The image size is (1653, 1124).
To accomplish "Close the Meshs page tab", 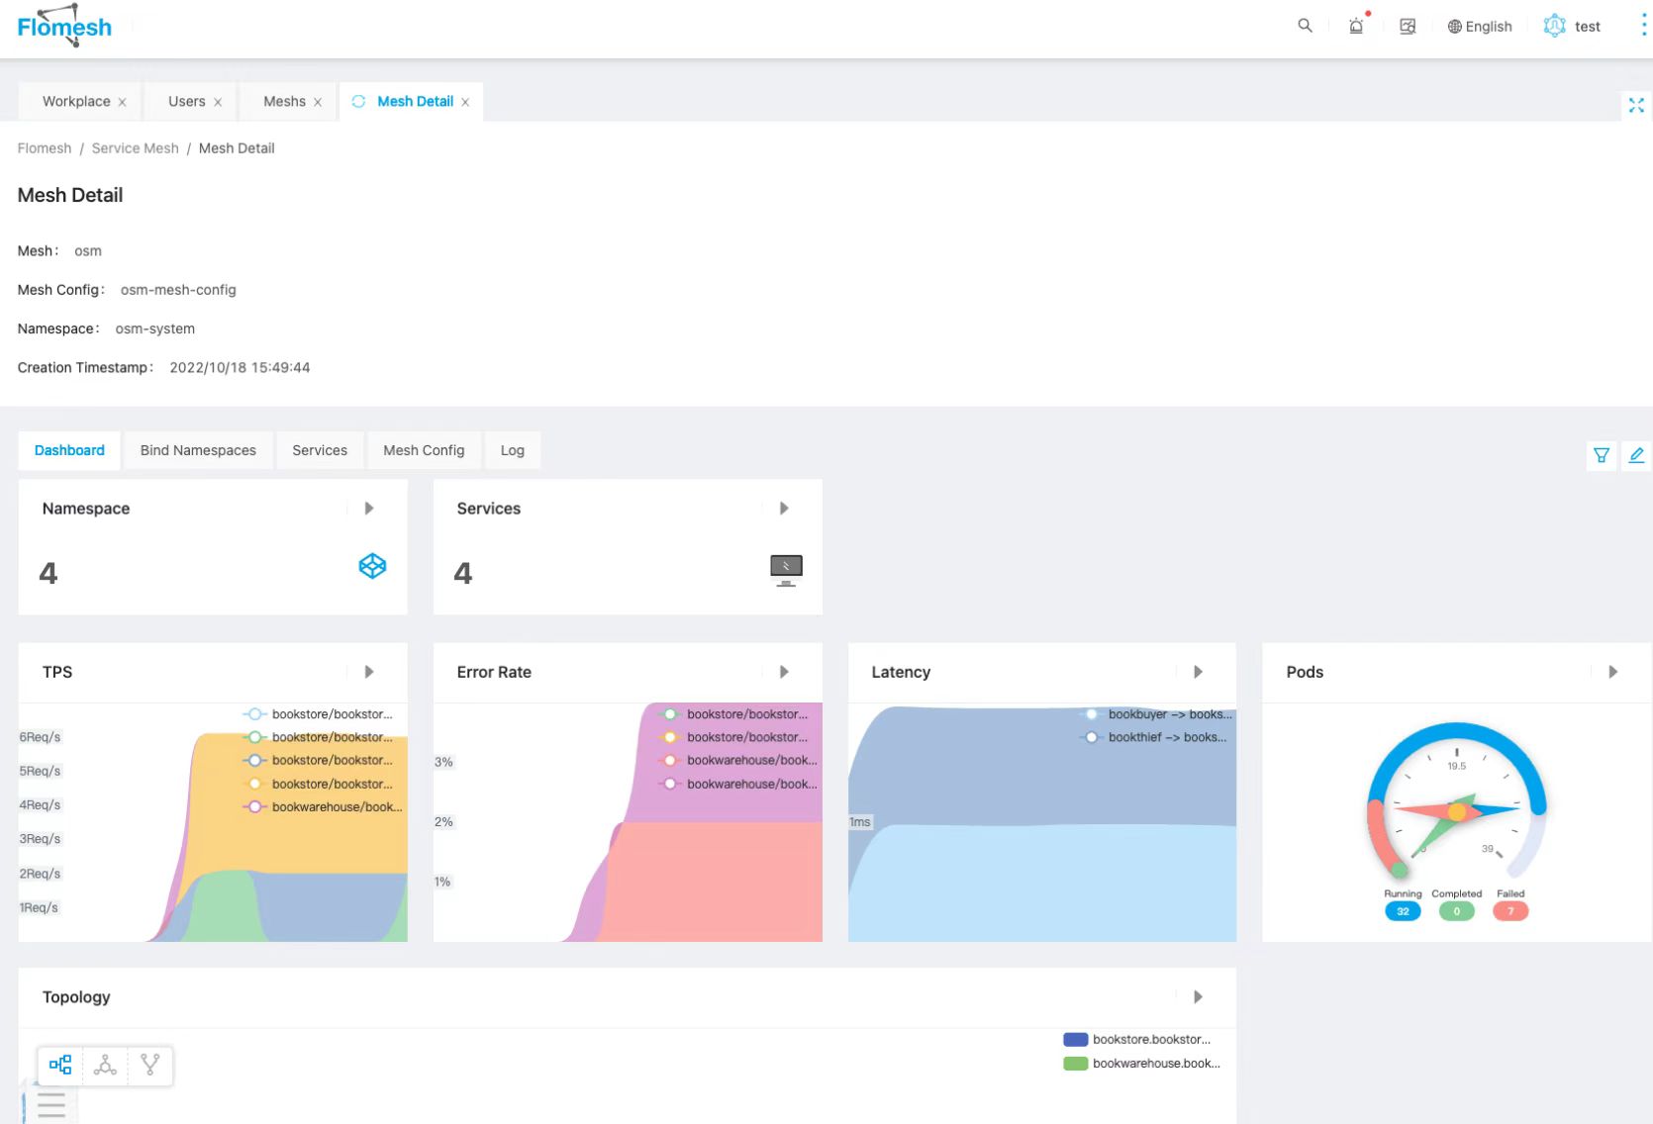I will point(318,102).
